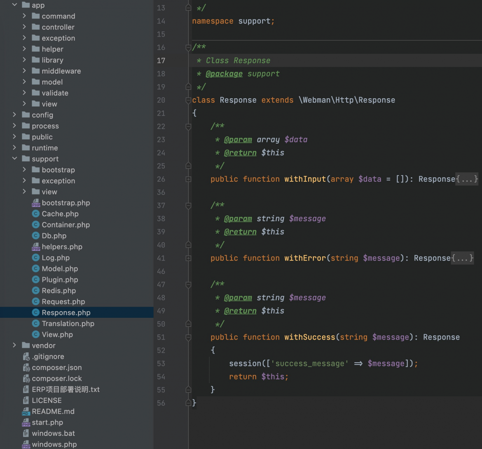Click the Model.php class icon
482x449 pixels.
tap(36, 268)
